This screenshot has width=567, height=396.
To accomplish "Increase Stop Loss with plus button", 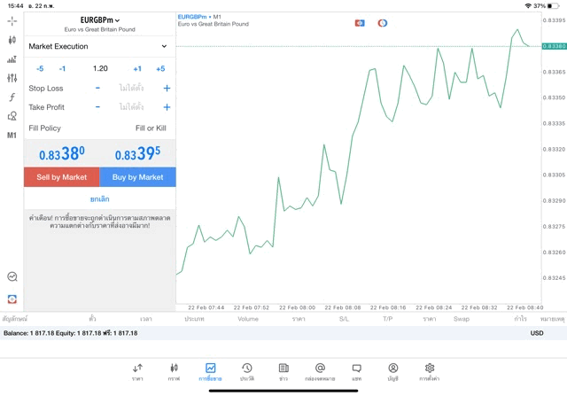I will point(167,89).
